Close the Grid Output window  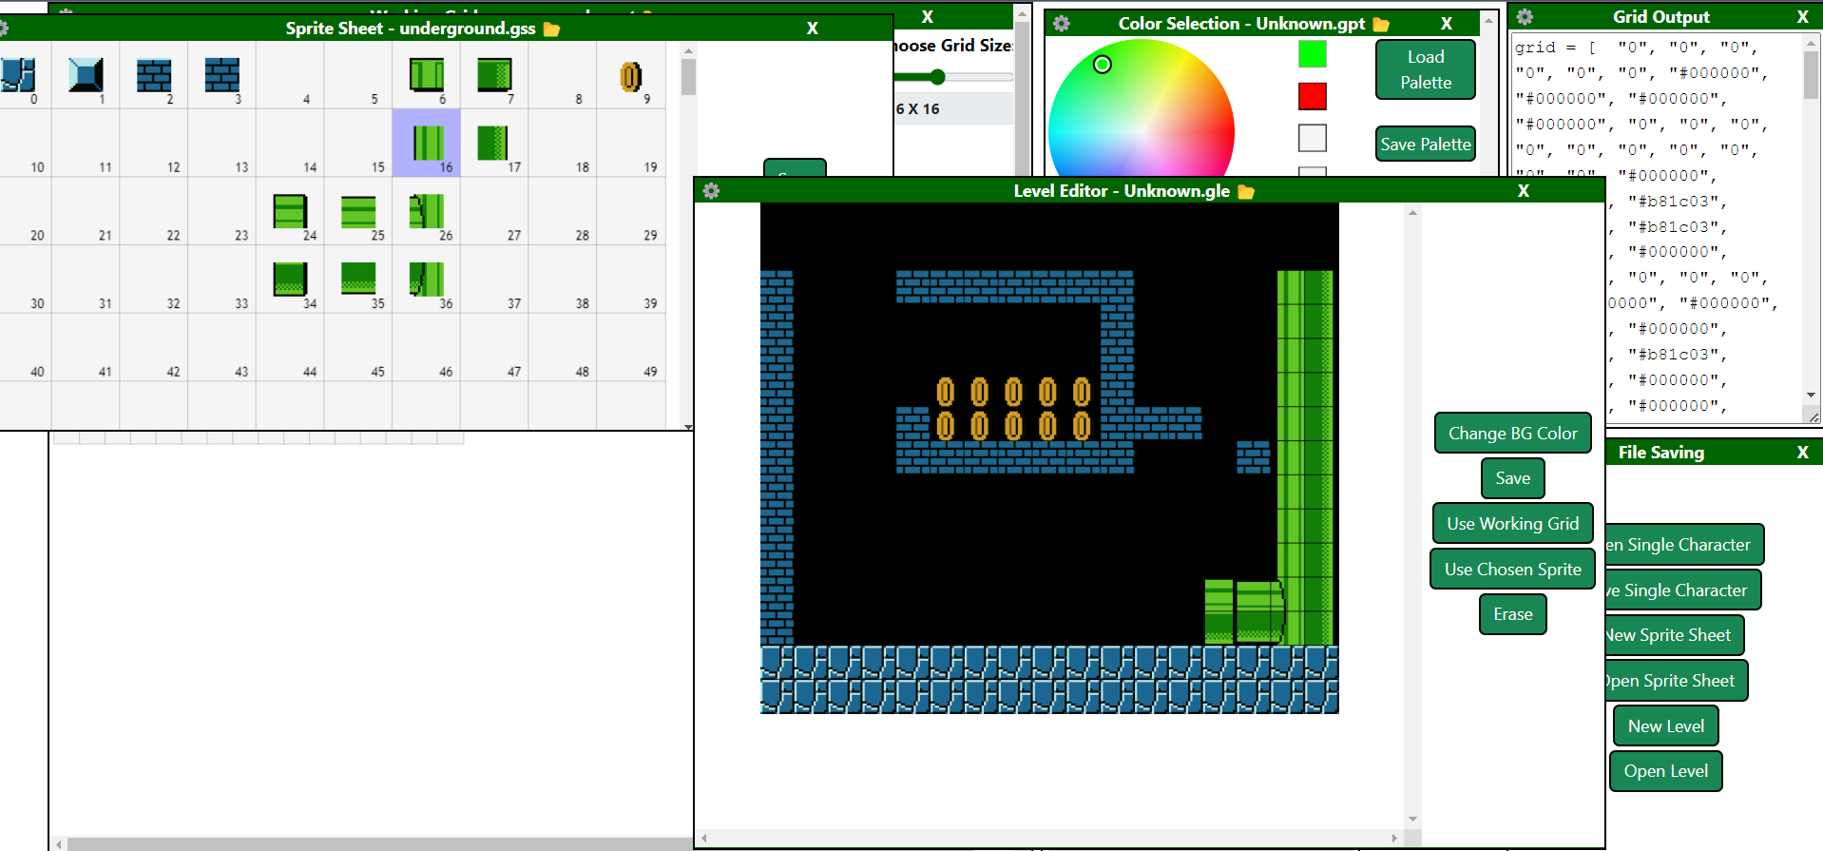[1802, 17]
